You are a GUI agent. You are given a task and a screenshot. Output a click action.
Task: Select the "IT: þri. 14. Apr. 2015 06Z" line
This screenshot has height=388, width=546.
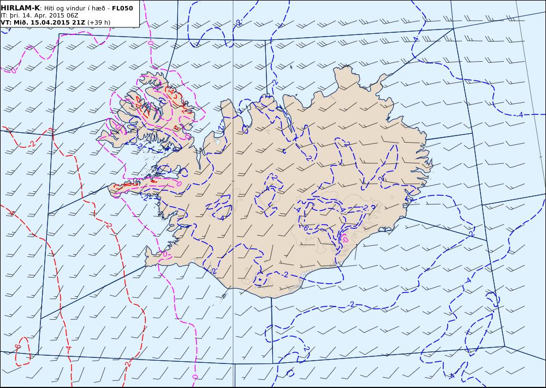click(x=39, y=16)
